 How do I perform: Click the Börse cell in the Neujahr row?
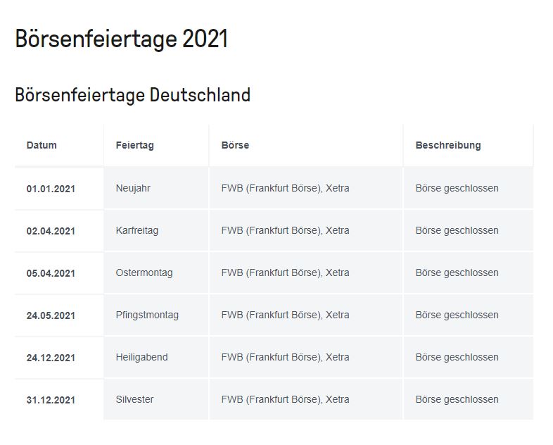(x=285, y=188)
